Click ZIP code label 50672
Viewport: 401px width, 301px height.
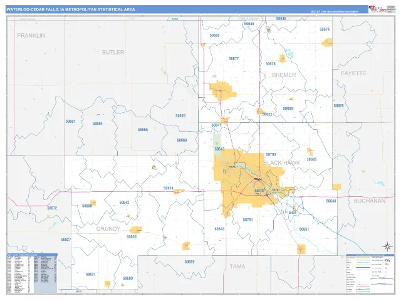52,208
